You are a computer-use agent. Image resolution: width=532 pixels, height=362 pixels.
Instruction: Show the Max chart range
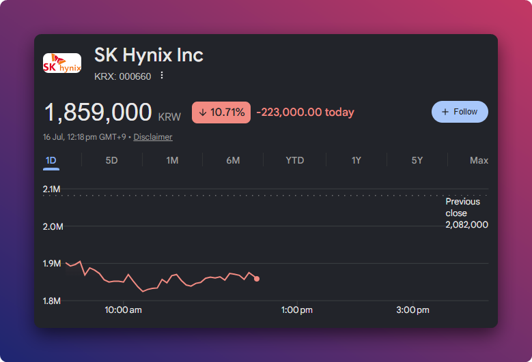(x=479, y=160)
